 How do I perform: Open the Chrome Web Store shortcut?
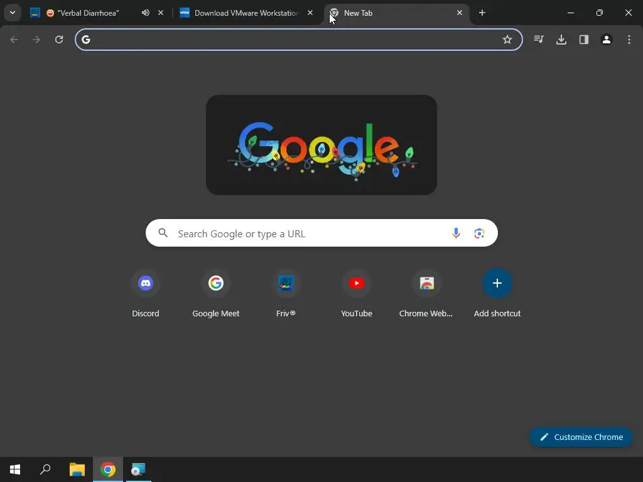(426, 294)
